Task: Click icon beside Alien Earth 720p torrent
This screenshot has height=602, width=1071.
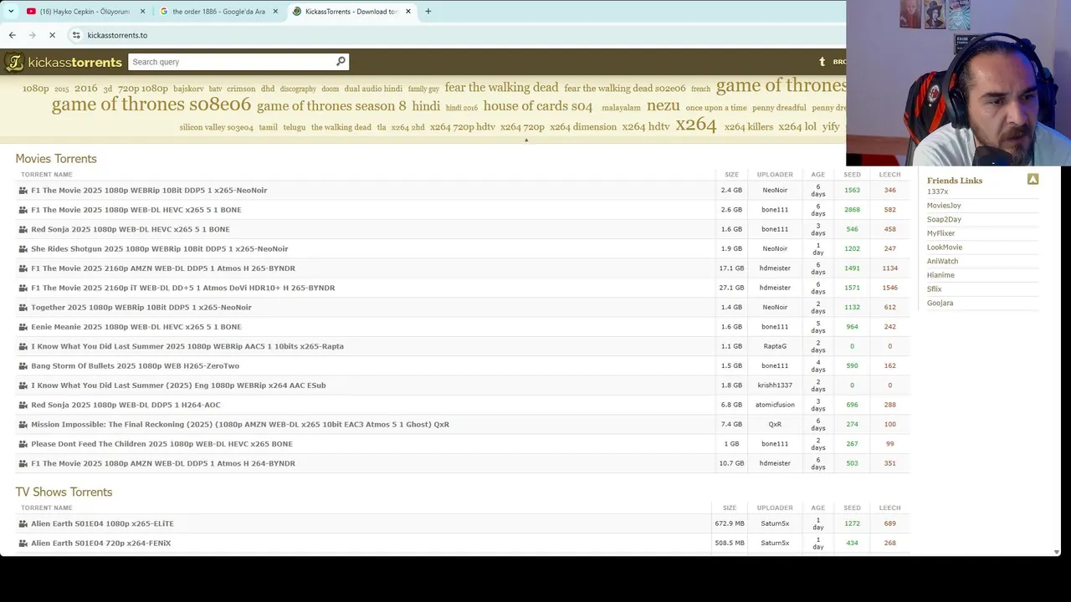Action: [x=23, y=543]
